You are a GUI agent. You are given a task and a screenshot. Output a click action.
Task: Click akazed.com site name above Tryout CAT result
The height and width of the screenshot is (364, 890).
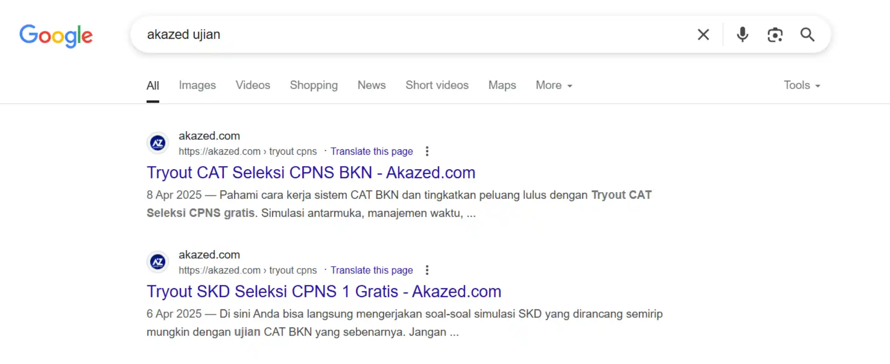pyautogui.click(x=209, y=136)
